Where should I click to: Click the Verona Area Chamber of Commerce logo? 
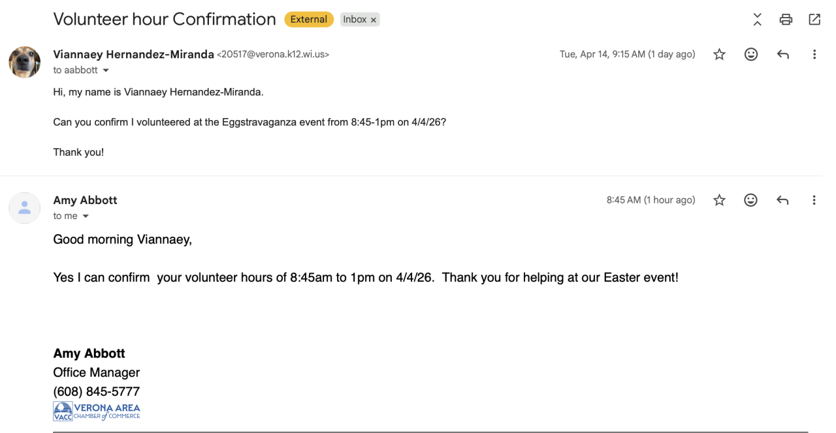[x=97, y=411]
